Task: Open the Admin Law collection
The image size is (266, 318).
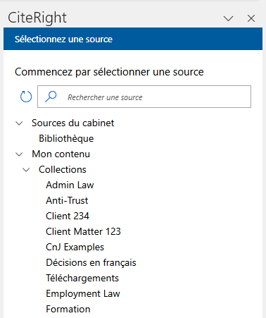Action: point(70,185)
